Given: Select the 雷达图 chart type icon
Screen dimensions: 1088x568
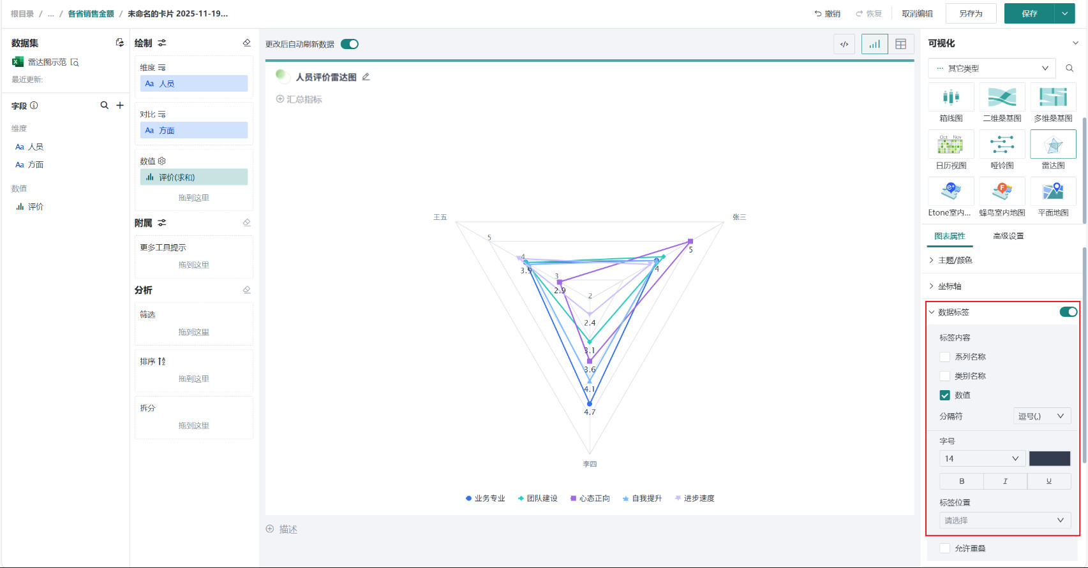Looking at the screenshot, I should point(1053,145).
